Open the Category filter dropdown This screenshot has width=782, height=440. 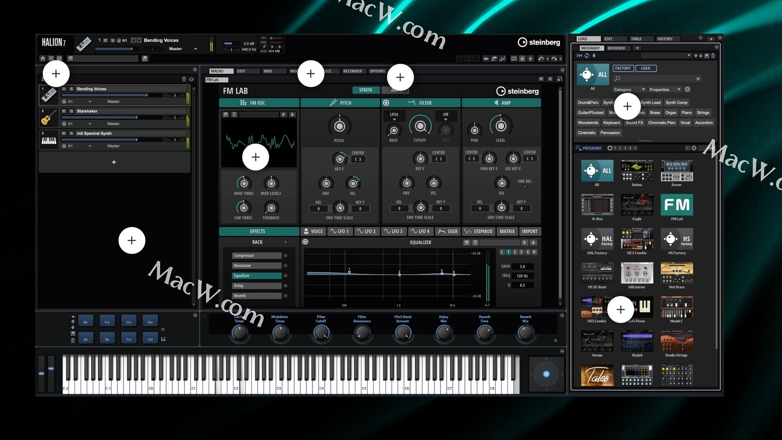coord(629,90)
